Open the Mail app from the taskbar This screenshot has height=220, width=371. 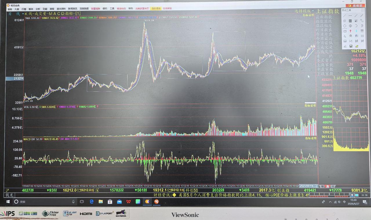pos(119,202)
